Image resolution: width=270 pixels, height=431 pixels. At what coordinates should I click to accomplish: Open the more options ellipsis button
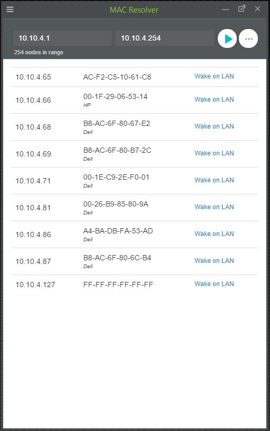click(x=248, y=39)
